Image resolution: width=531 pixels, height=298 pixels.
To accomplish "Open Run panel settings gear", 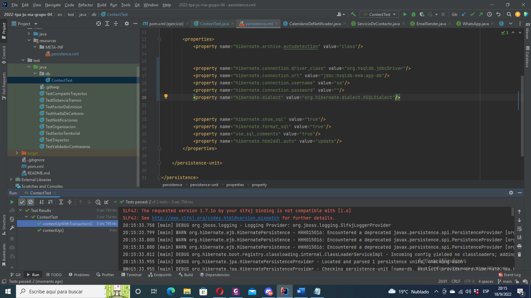I will point(511,193).
